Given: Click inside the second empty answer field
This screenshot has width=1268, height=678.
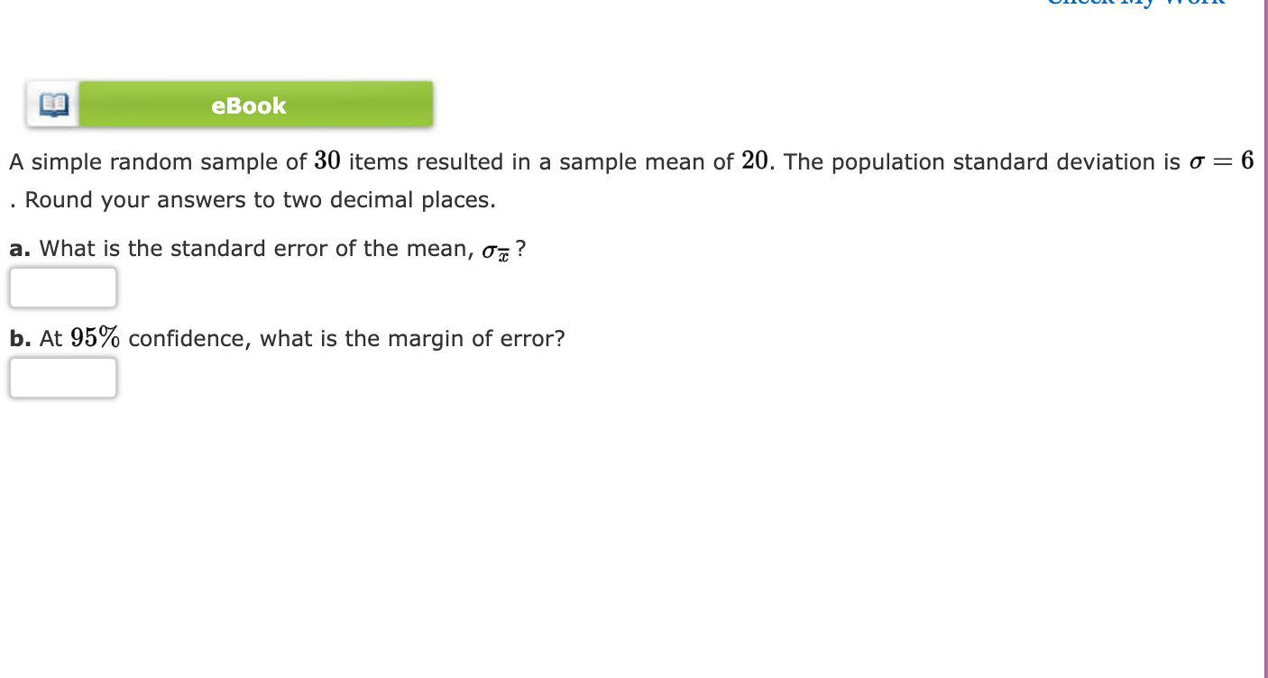Looking at the screenshot, I should coord(62,377).
